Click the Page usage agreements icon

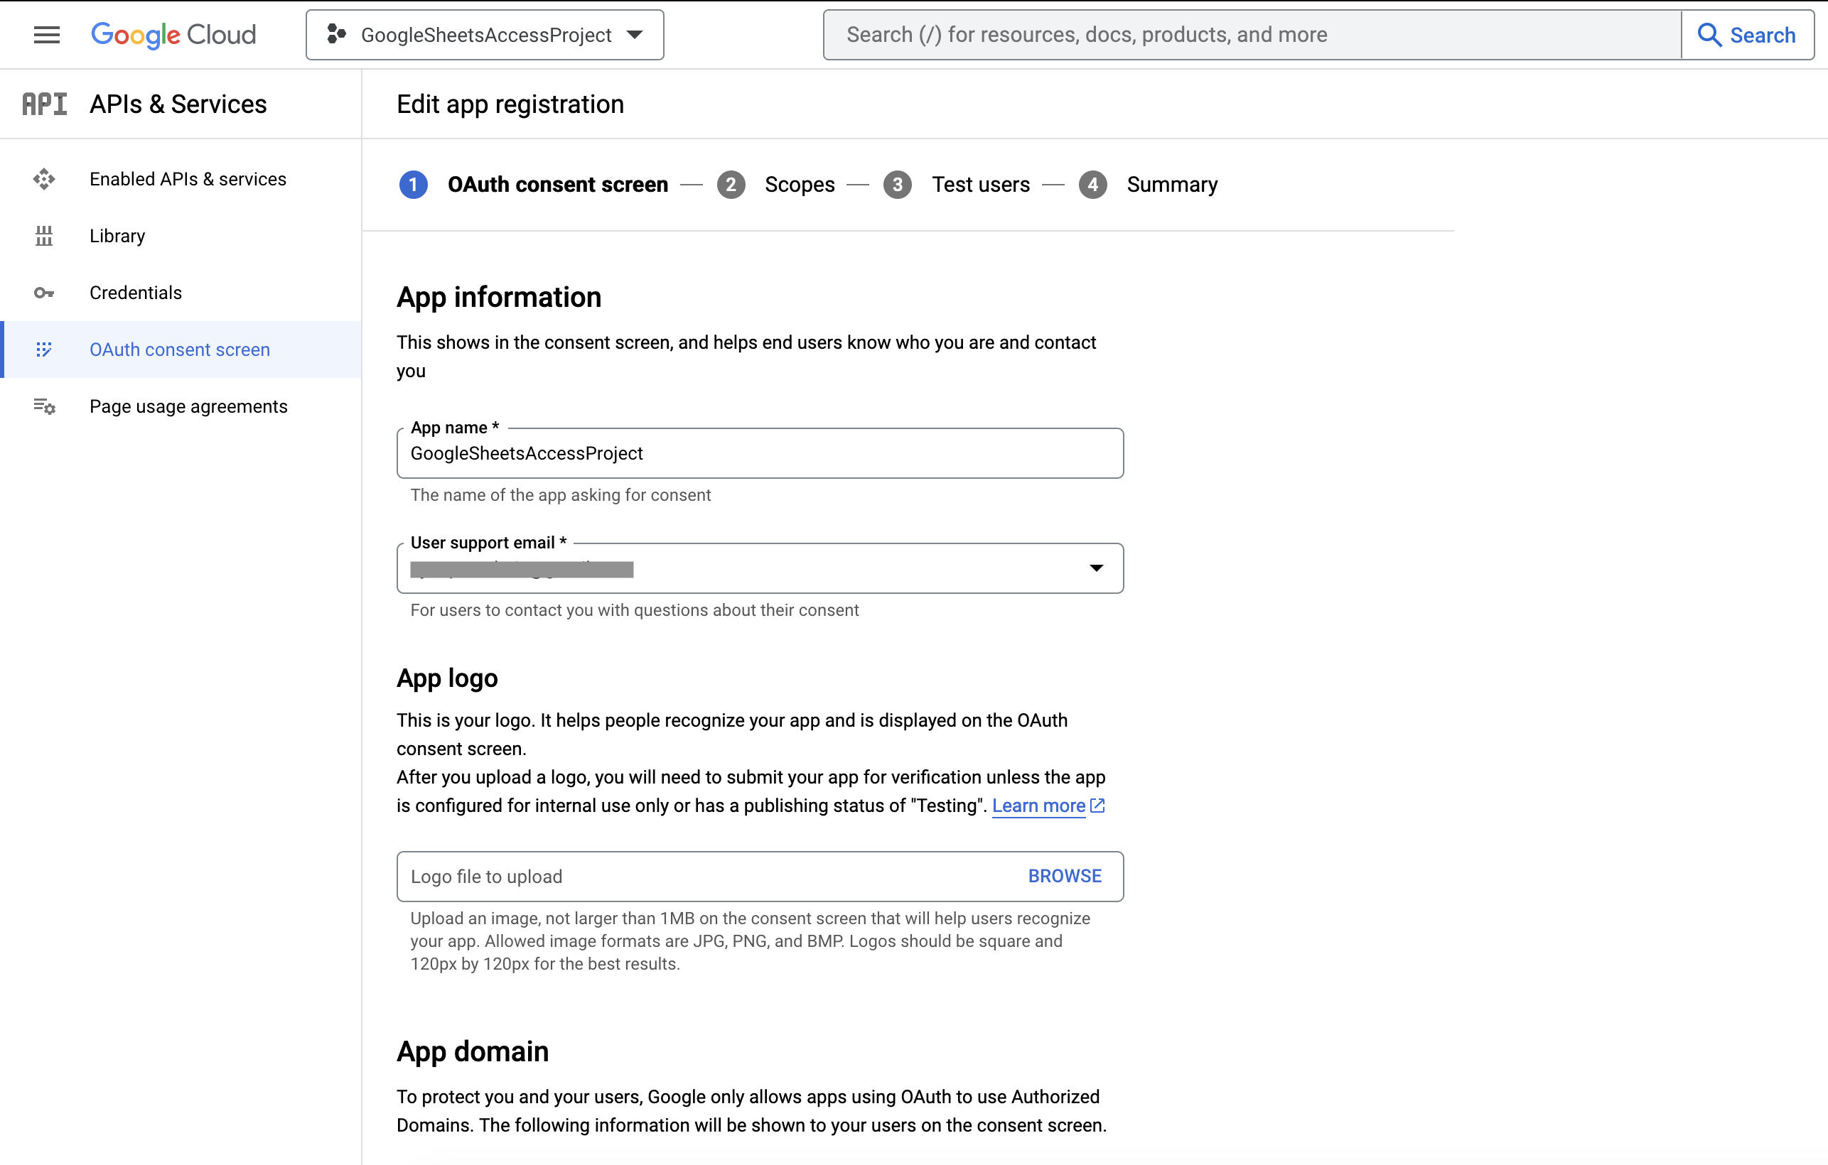[44, 407]
